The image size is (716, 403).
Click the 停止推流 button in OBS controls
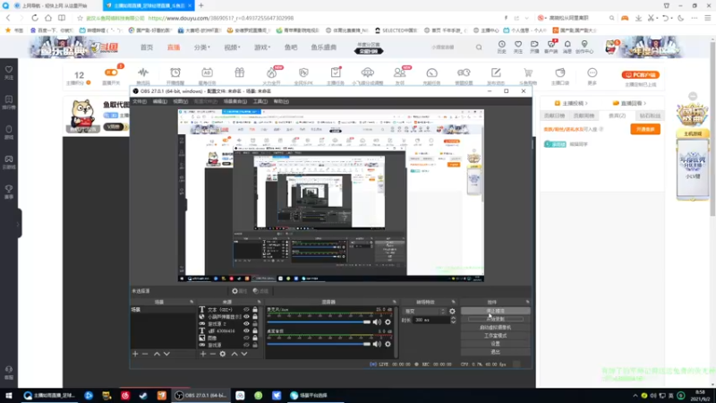coord(496,311)
